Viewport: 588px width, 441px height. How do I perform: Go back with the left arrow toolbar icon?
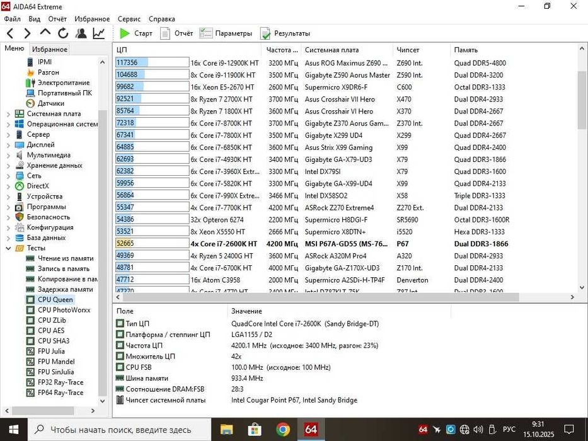10,33
